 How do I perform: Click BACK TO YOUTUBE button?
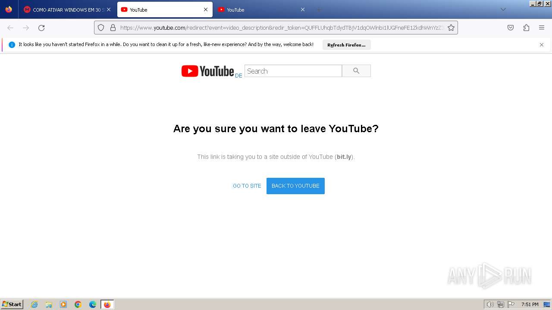tap(295, 186)
